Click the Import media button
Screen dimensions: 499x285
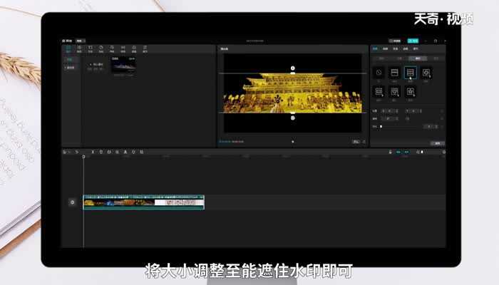point(96,66)
